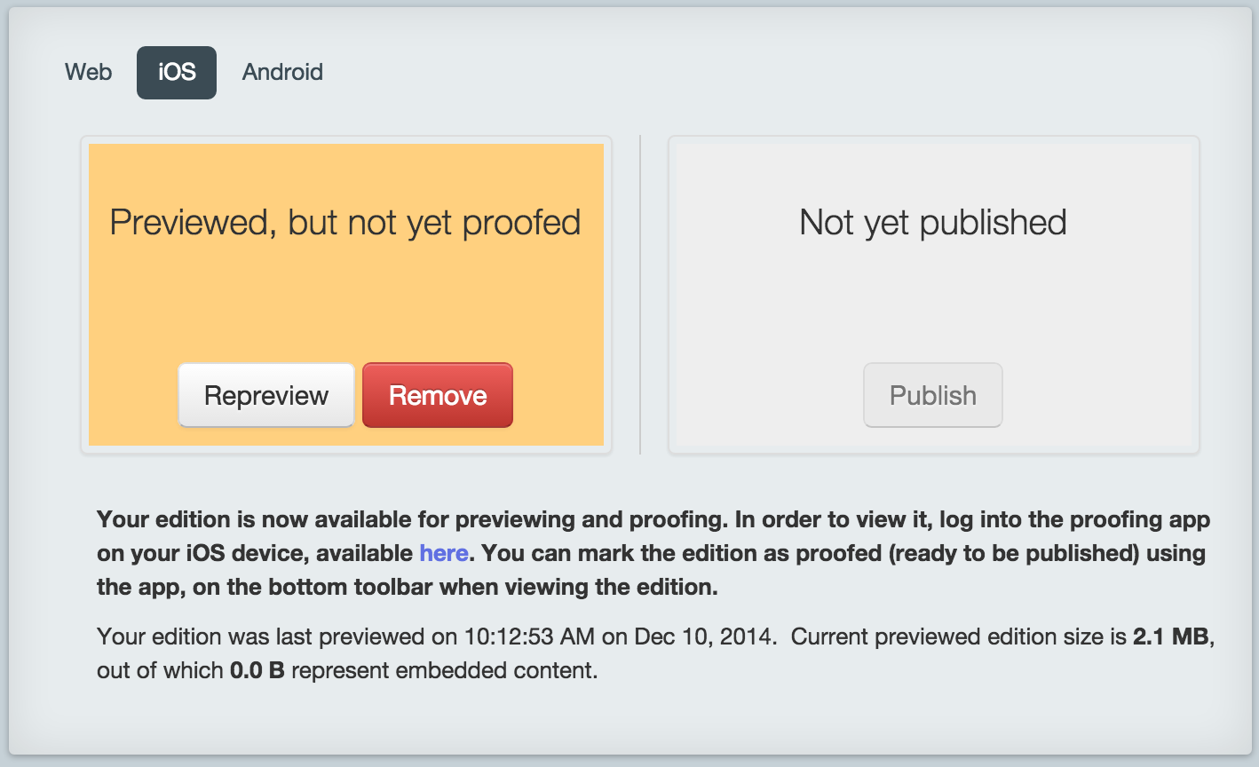Remove the previewed edition
1259x767 pixels.
click(x=438, y=395)
